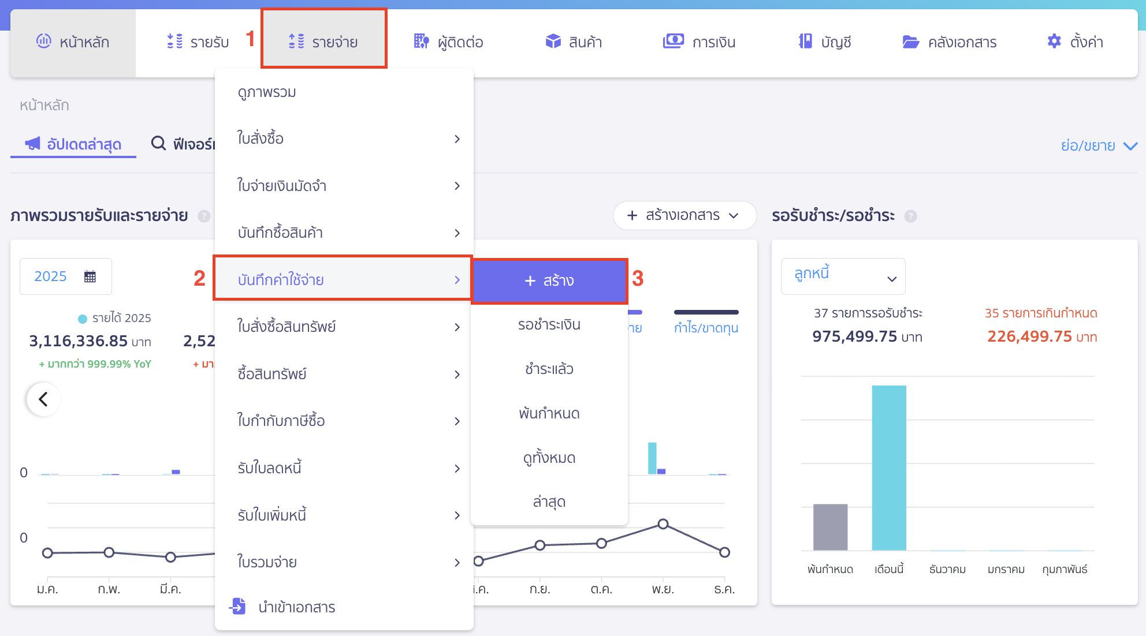This screenshot has width=1146, height=636.
Task: Open the สร้างเอกสาร dropdown
Action: click(x=684, y=215)
